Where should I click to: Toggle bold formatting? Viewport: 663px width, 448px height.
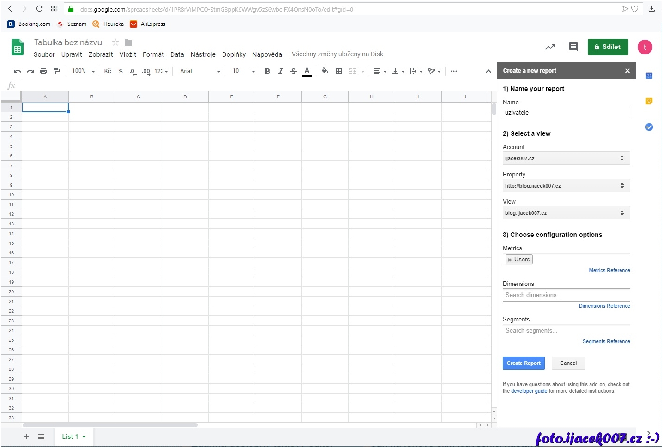tap(267, 71)
